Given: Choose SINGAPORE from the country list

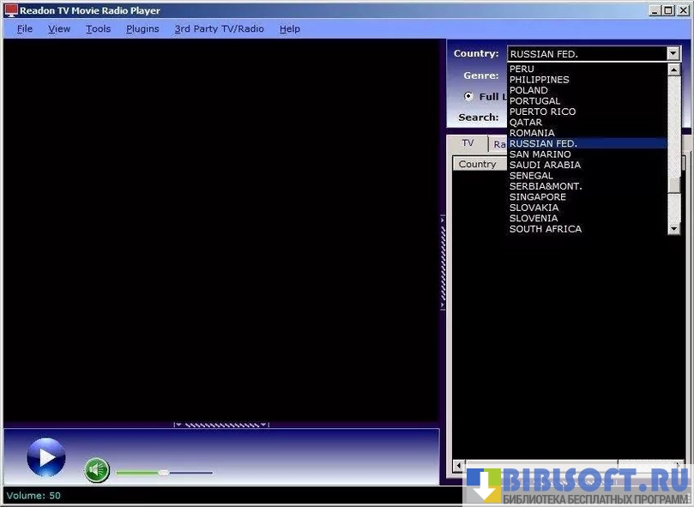Looking at the screenshot, I should click(x=537, y=196).
